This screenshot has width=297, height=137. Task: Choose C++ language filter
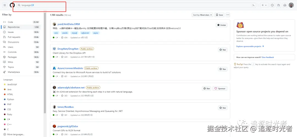point(9,124)
